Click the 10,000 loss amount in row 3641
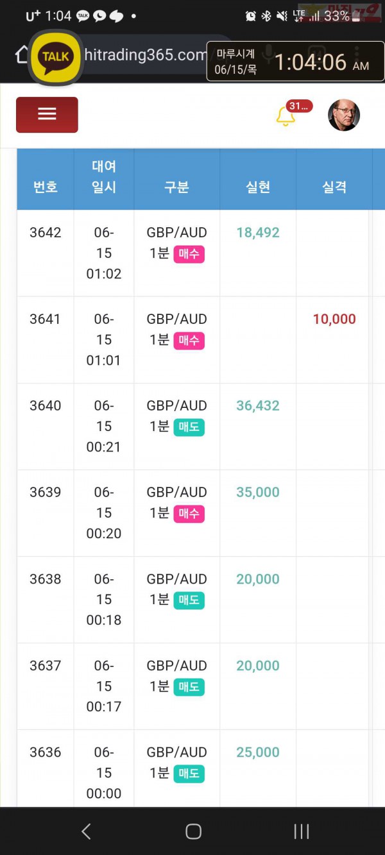The height and width of the screenshot is (855, 385). click(334, 319)
